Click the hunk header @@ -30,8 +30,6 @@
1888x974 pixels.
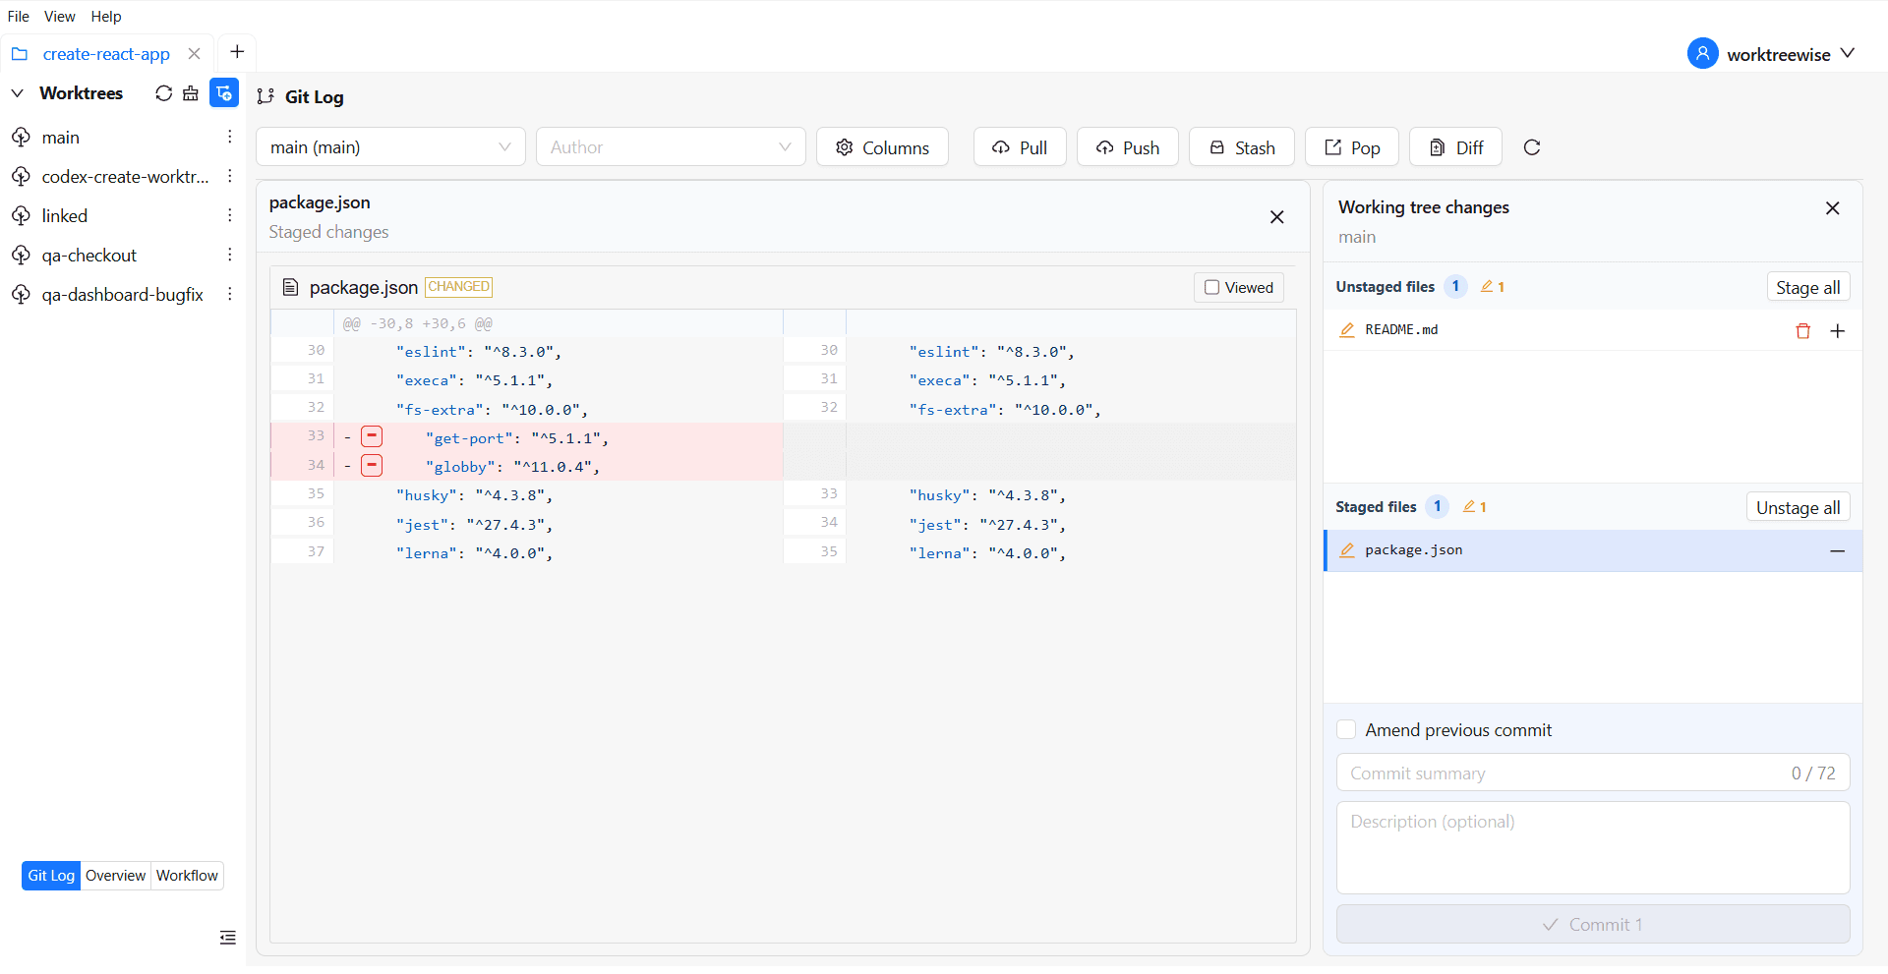tap(417, 323)
